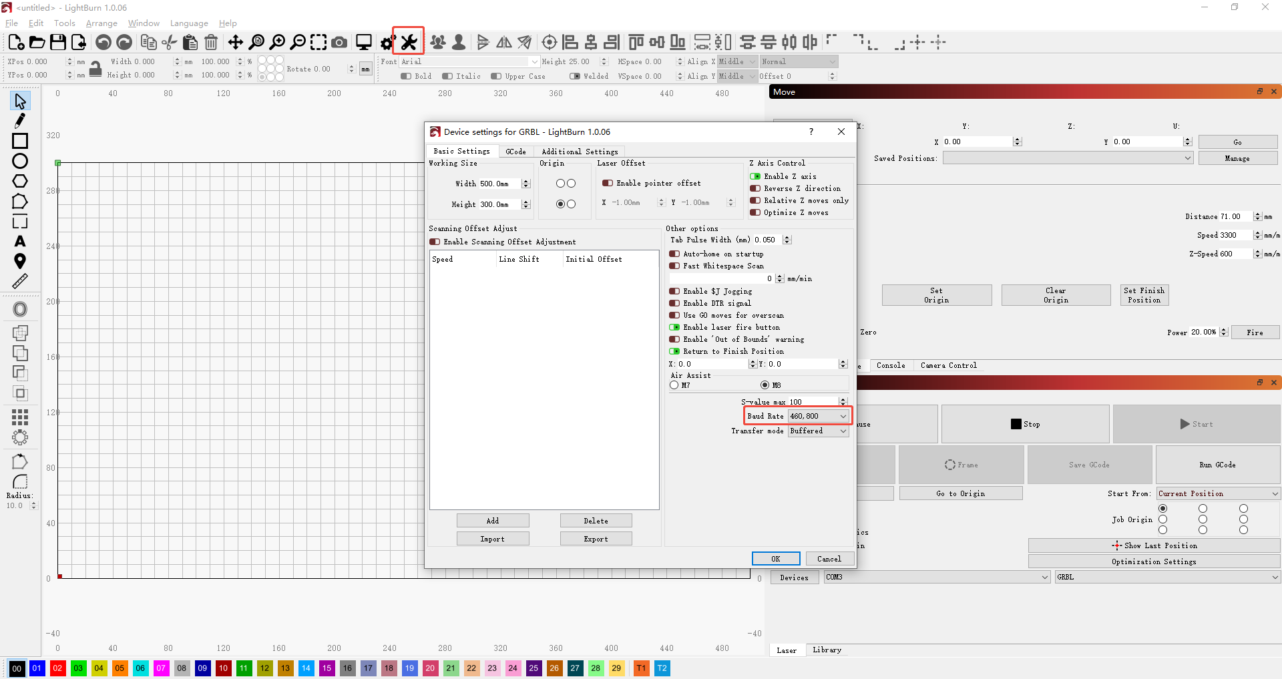1282x679 pixels.
Task: Open the Start From dropdown
Action: (x=1219, y=493)
